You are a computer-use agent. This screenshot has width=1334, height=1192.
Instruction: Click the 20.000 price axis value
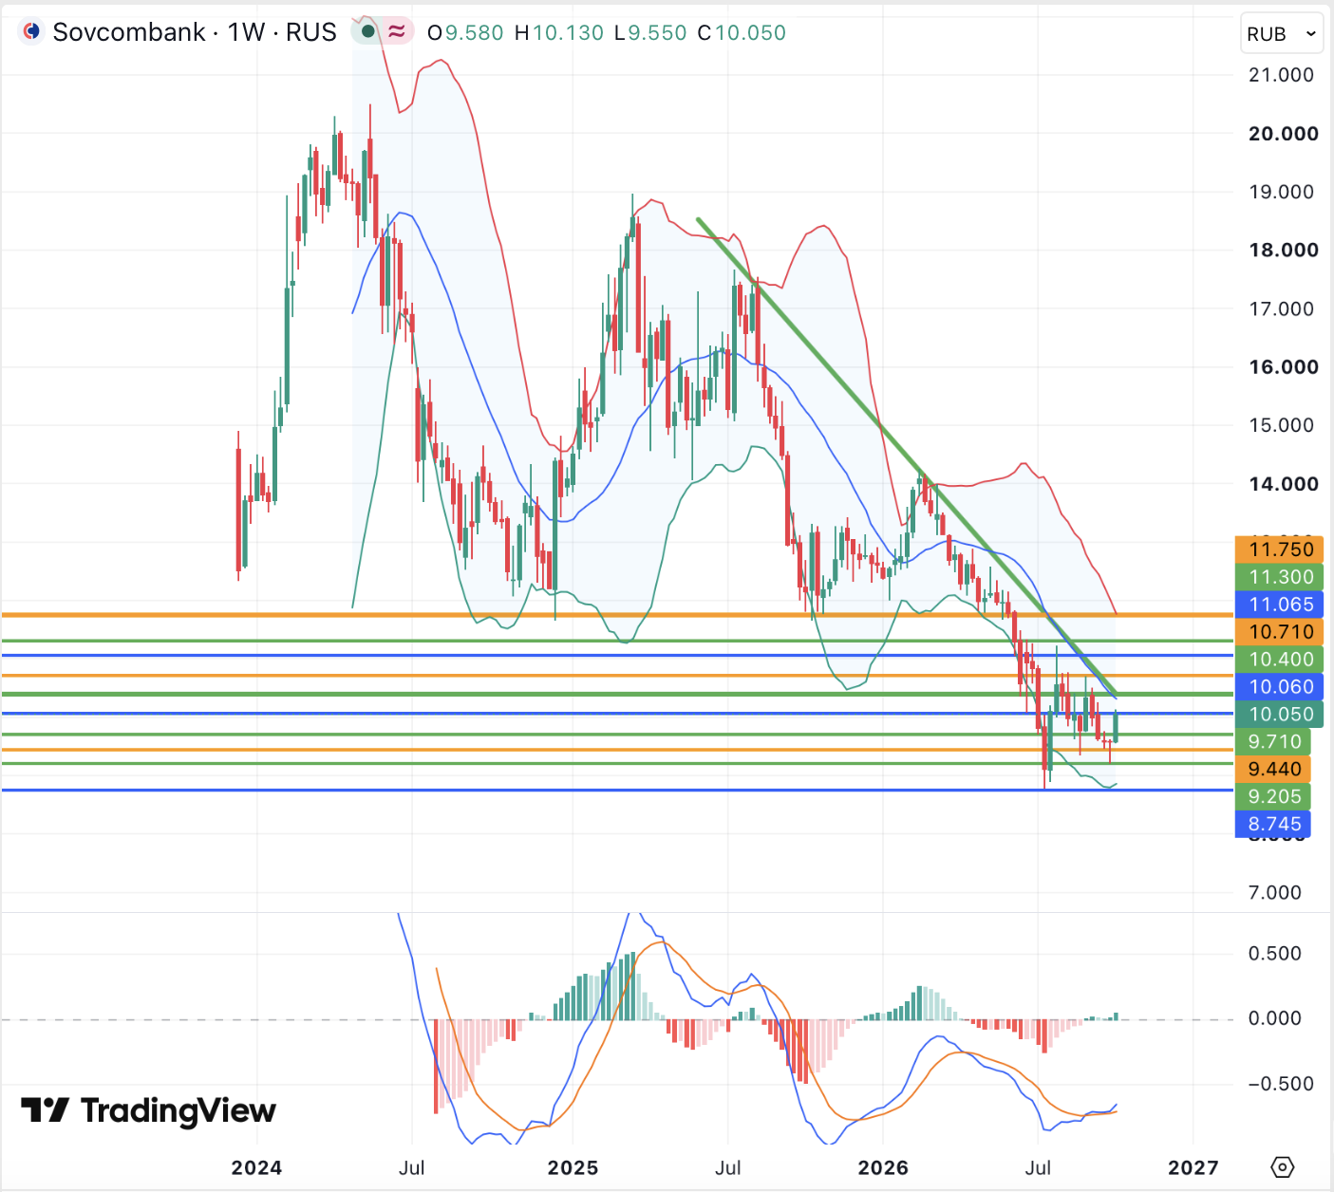pos(1284,134)
